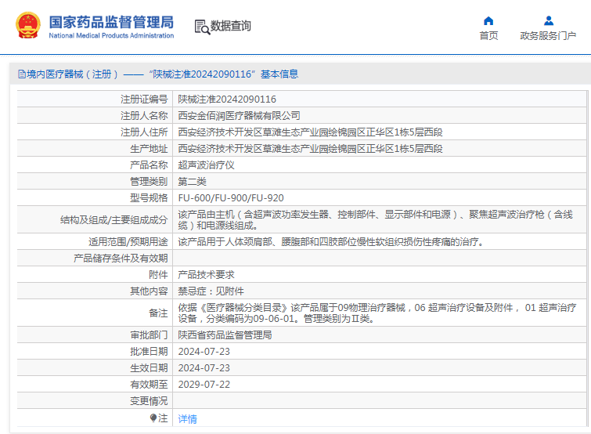The height and width of the screenshot is (434, 591).
Task: Click the national emblem logo
Action: [x=28, y=25]
